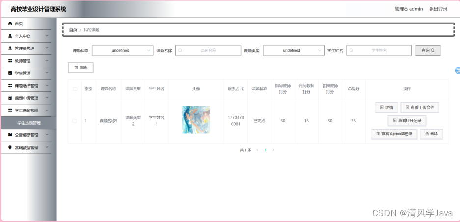Click the 联系方式 column header

tap(236, 89)
